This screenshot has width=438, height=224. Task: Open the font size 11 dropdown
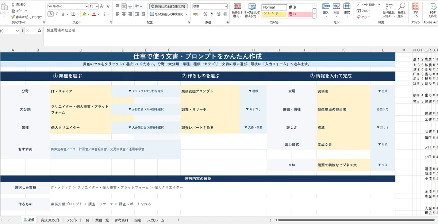point(96,6)
